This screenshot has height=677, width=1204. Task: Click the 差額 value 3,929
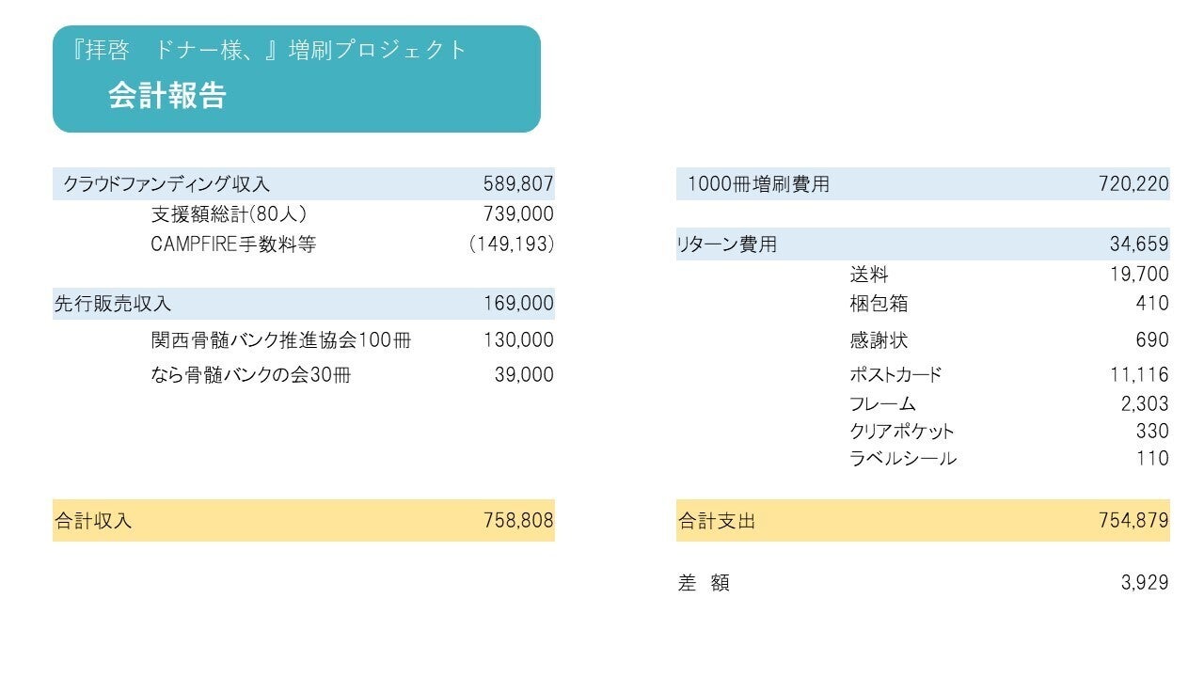(1144, 582)
